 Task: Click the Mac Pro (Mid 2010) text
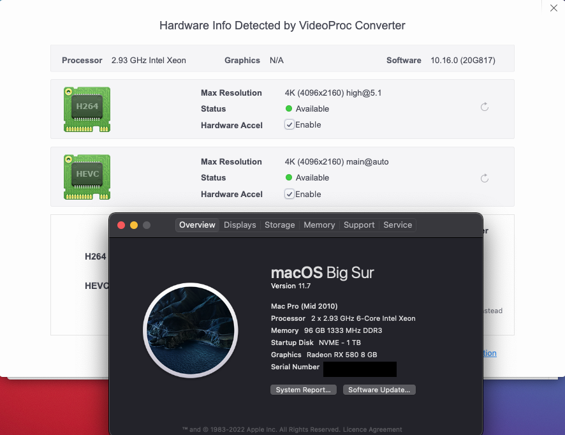(x=304, y=306)
